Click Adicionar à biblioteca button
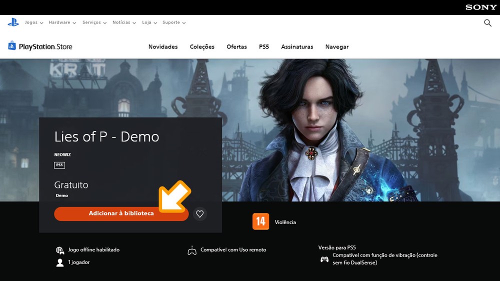This screenshot has width=500, height=281. tap(121, 213)
